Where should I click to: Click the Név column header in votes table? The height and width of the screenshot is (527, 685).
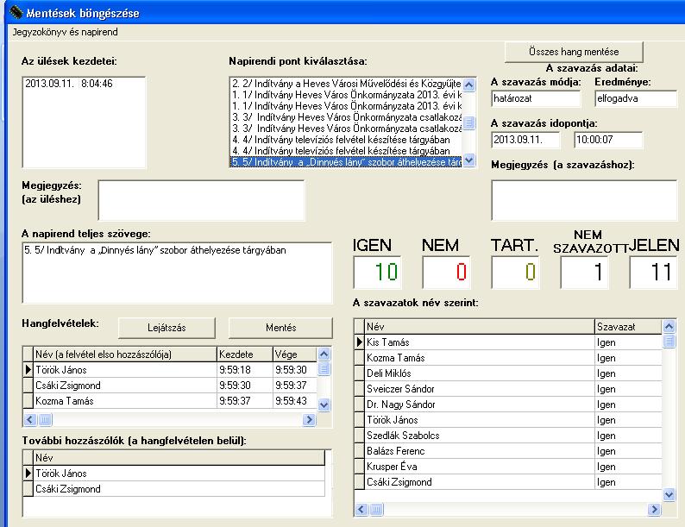point(479,327)
